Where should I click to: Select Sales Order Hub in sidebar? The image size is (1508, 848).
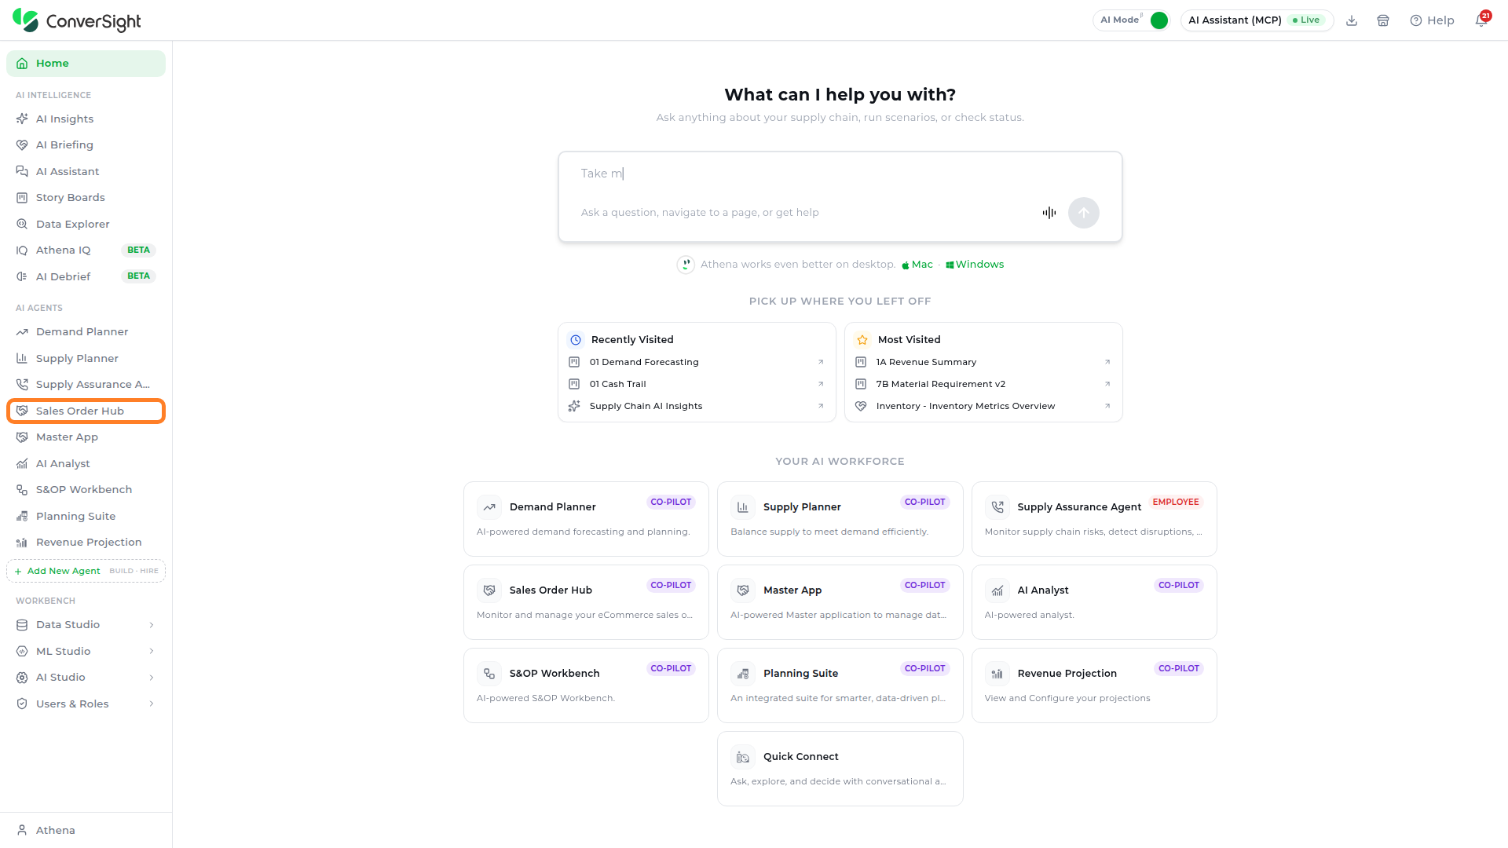[86, 411]
